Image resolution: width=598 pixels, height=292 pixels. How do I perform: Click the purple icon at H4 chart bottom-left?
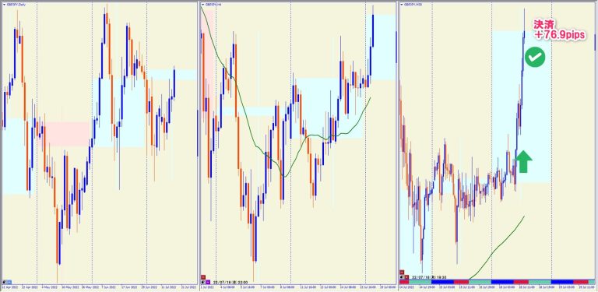[208, 282]
